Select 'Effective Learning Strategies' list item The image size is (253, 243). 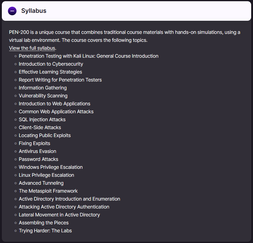pos(50,72)
